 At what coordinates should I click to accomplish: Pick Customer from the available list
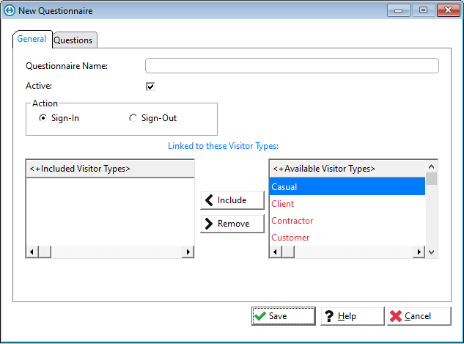(290, 238)
